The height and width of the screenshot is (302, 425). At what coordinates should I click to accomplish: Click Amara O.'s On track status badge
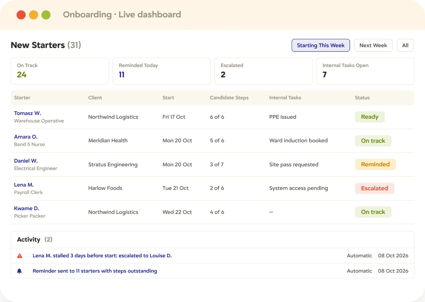[373, 141]
